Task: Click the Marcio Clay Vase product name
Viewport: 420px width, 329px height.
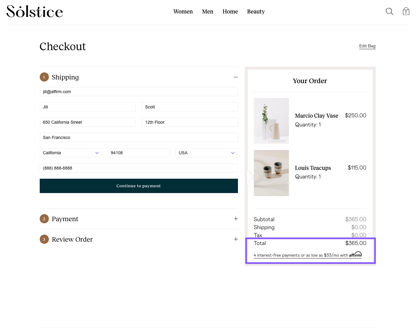Action: (x=316, y=116)
